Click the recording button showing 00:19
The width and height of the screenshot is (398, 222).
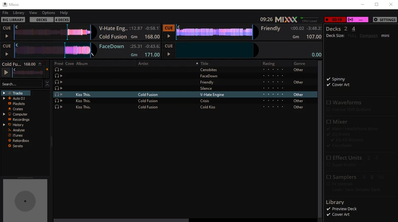pos(335,19)
